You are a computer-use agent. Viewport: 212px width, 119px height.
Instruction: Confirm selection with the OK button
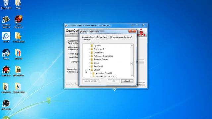tap(114, 81)
